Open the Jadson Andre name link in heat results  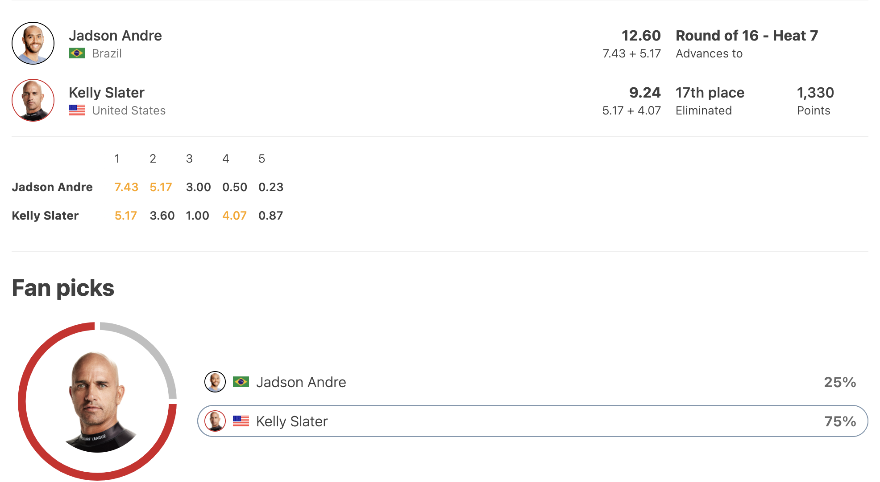[x=115, y=36]
